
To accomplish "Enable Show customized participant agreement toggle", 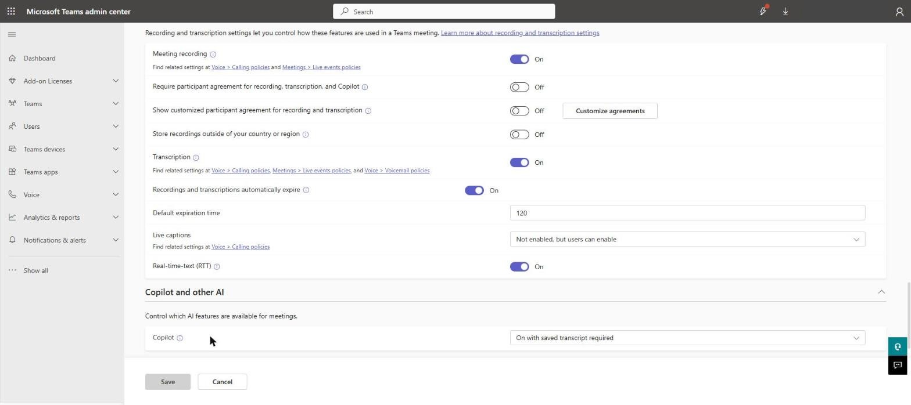I will coord(519,111).
